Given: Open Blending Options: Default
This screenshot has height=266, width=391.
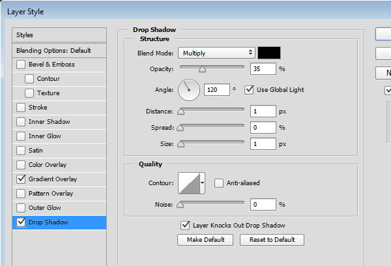Looking at the screenshot, I should click(53, 50).
